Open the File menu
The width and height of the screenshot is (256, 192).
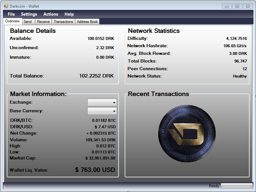11,14
